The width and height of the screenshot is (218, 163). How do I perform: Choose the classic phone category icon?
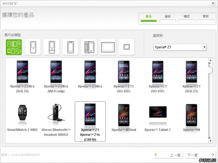(33, 47)
